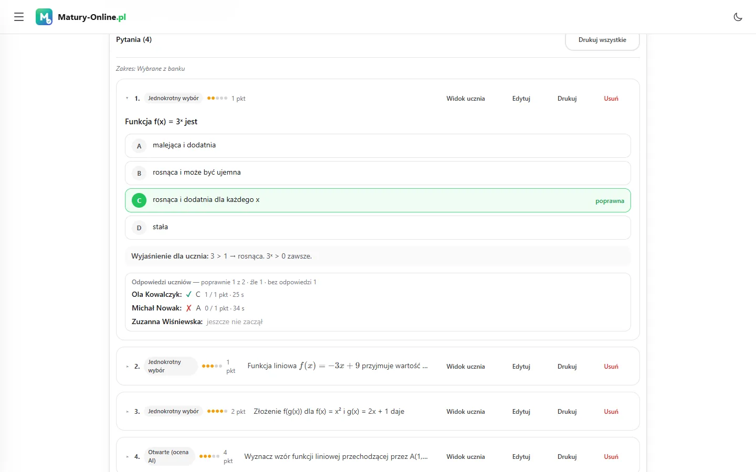Click Usuń for question 1

(611, 99)
